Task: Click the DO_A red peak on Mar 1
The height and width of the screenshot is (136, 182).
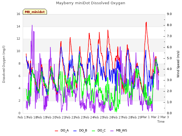Action: click(146, 22)
